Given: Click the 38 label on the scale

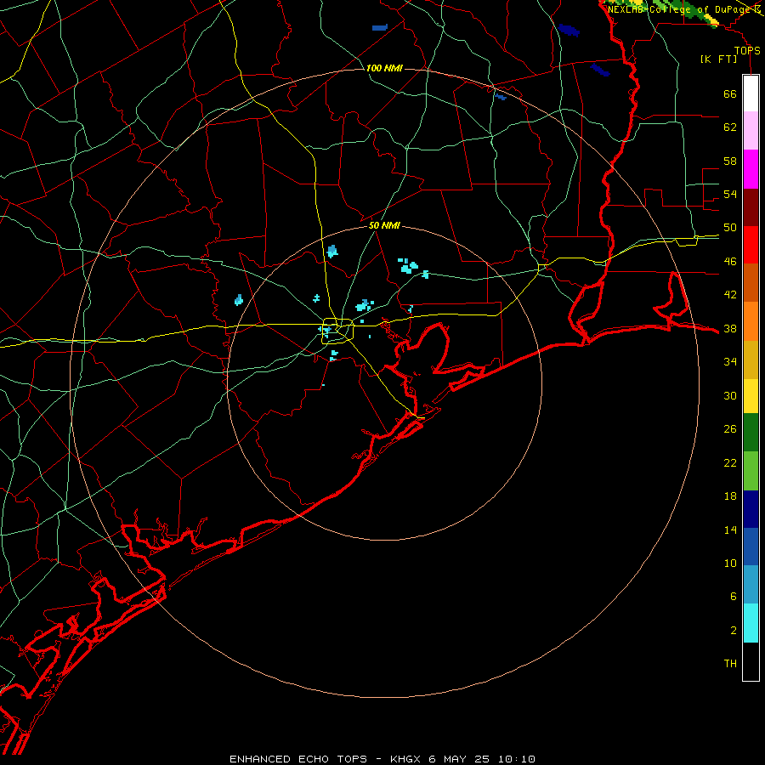Looking at the screenshot, I should [730, 328].
